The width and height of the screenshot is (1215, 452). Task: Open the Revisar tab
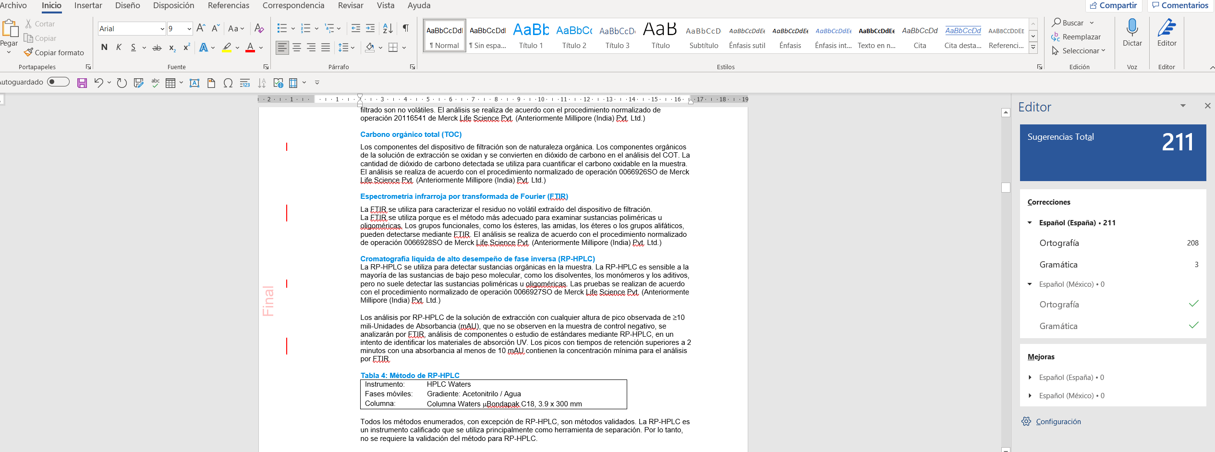tap(351, 5)
